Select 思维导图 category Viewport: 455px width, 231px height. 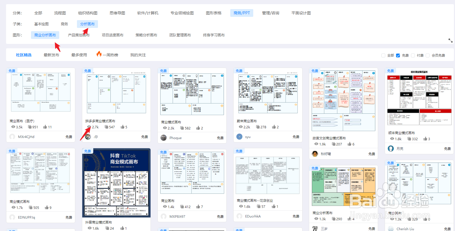point(117,13)
